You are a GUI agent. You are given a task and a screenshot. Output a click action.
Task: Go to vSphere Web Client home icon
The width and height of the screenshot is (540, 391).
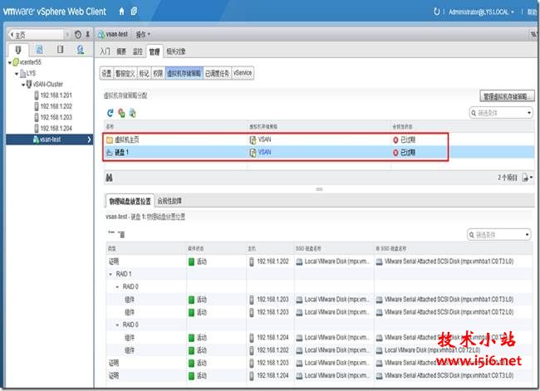121,12
